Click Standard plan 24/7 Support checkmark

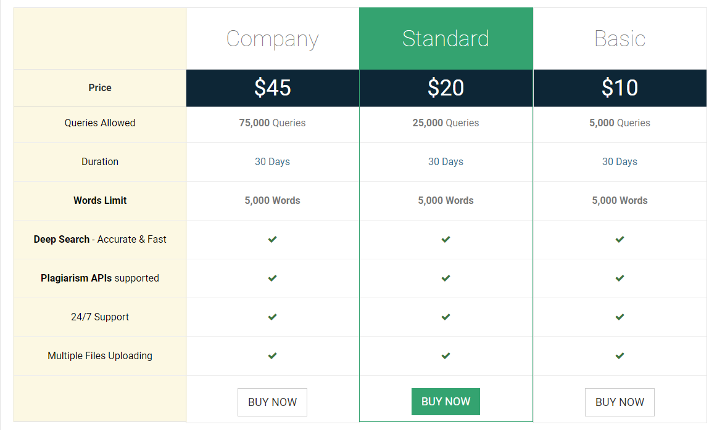[446, 317]
